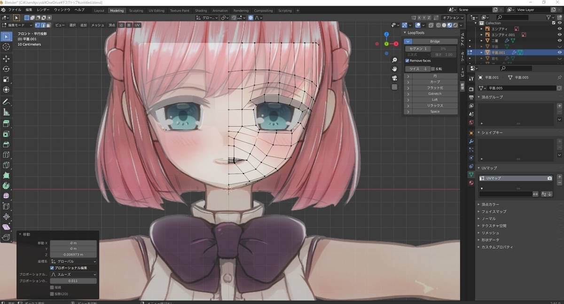
Task: Uncheck プロポーショナル編集 checkbox
Action: [52, 268]
